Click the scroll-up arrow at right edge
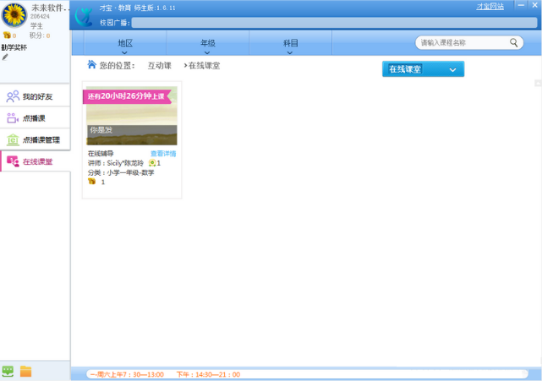Image resolution: width=542 pixels, height=381 pixels. pos(539,83)
